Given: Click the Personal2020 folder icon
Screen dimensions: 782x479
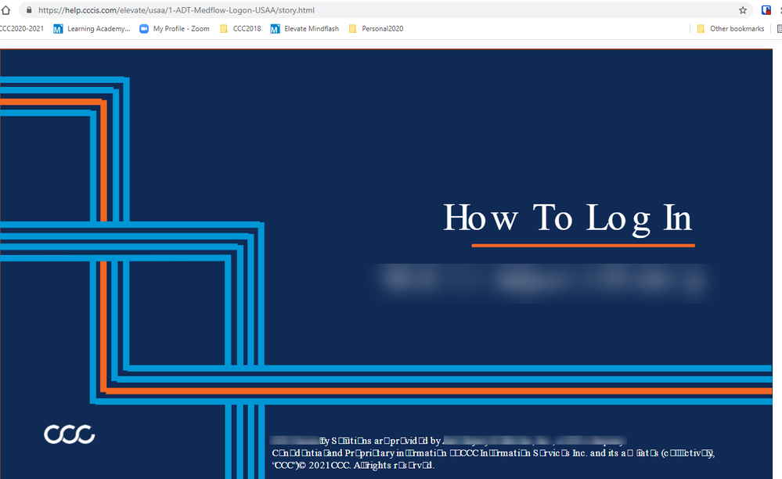Looking at the screenshot, I should tap(352, 29).
